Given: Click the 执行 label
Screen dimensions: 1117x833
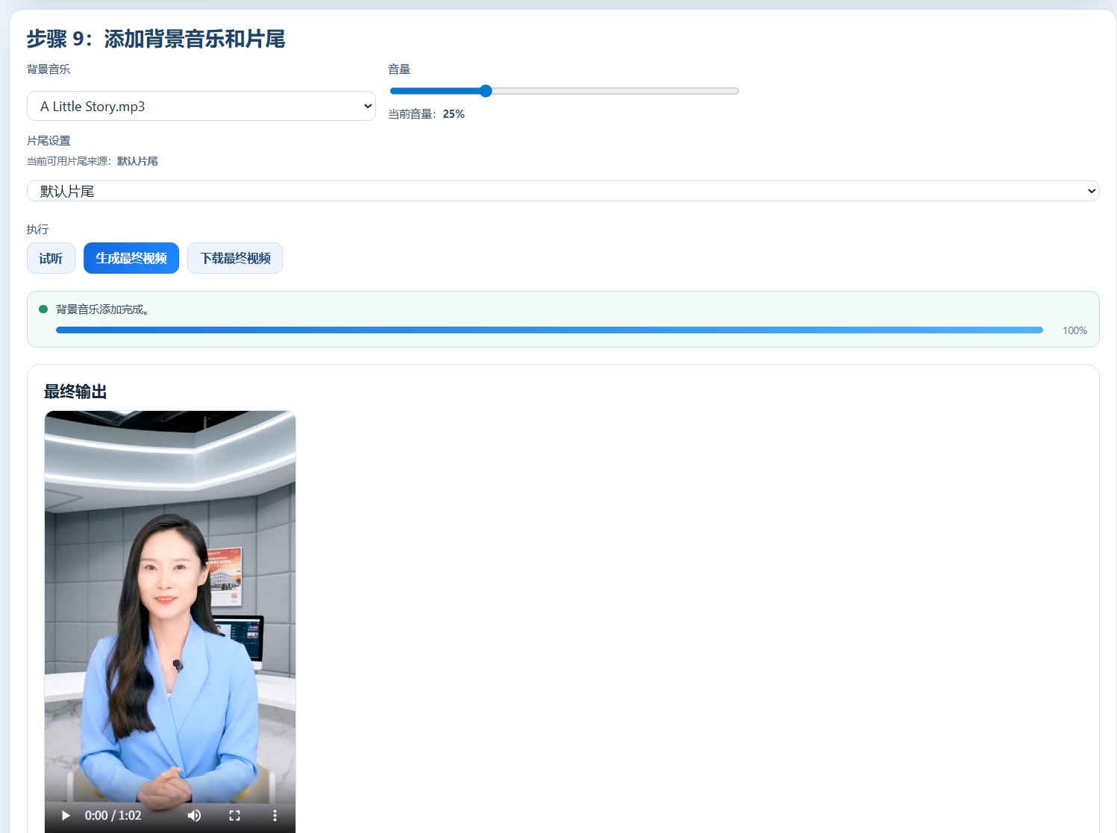Looking at the screenshot, I should pos(37,229).
